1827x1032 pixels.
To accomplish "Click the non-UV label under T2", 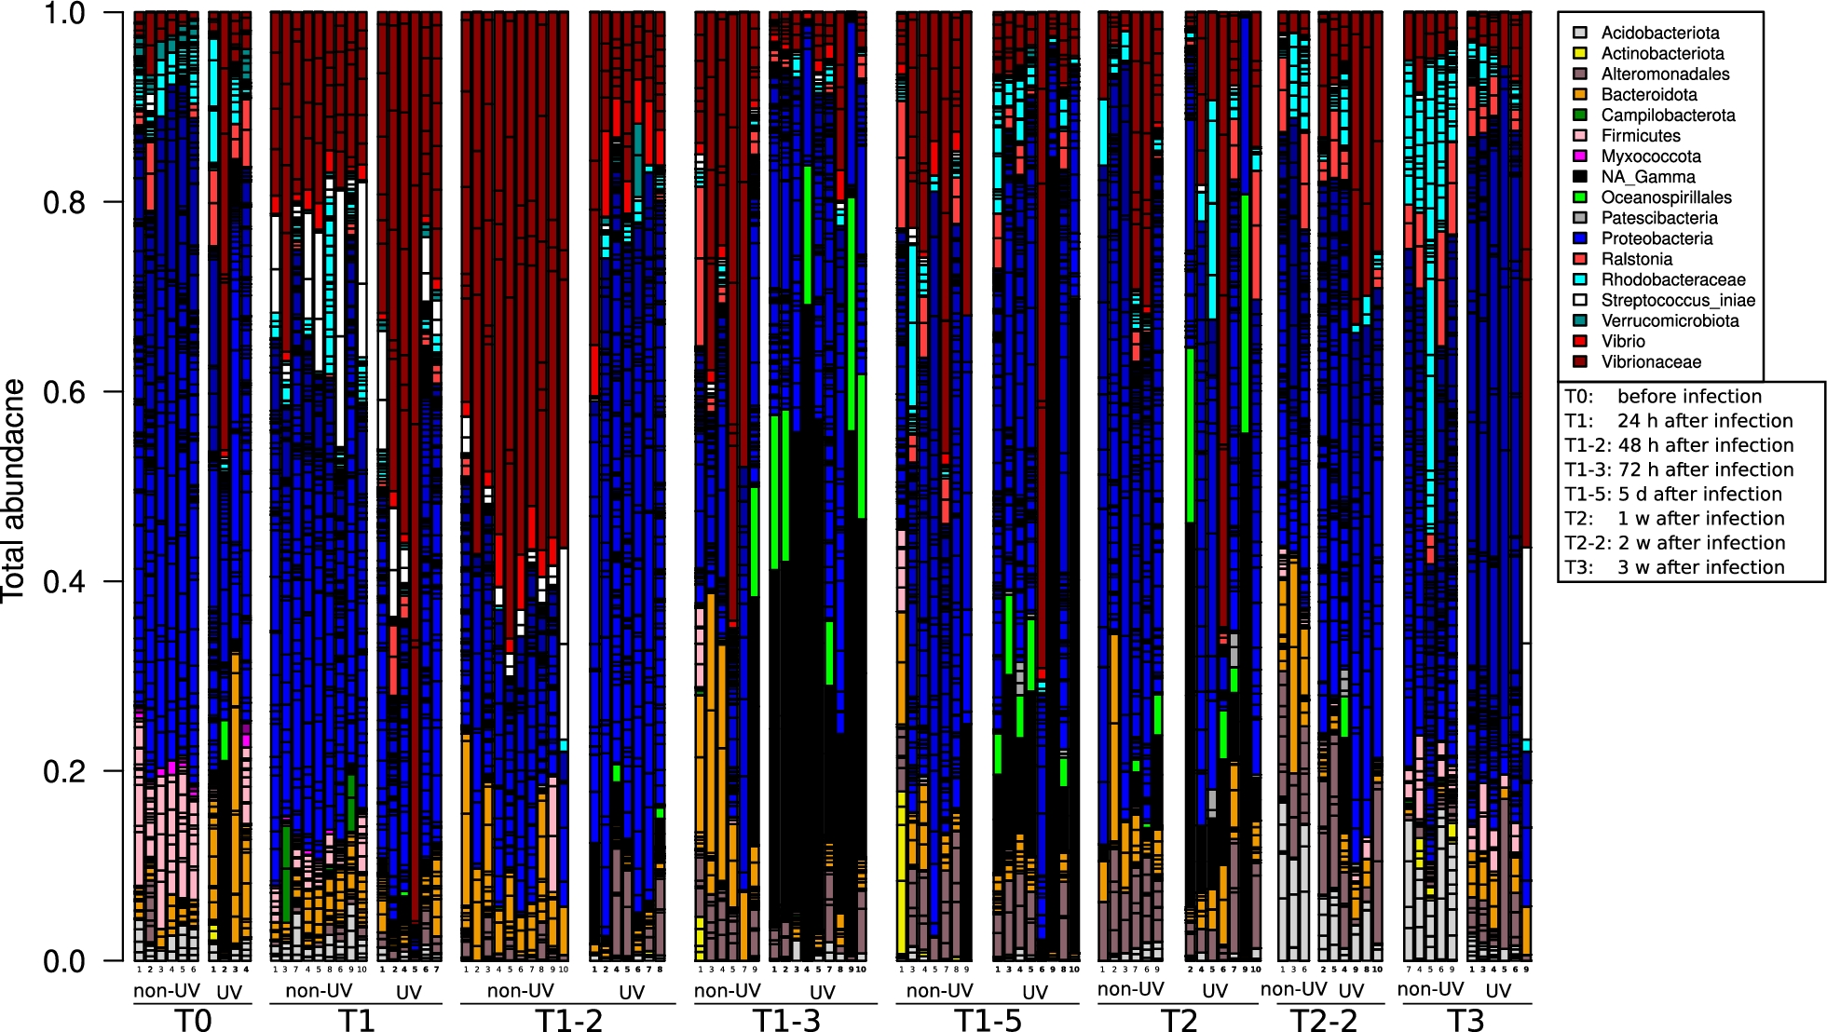I will point(1131,989).
